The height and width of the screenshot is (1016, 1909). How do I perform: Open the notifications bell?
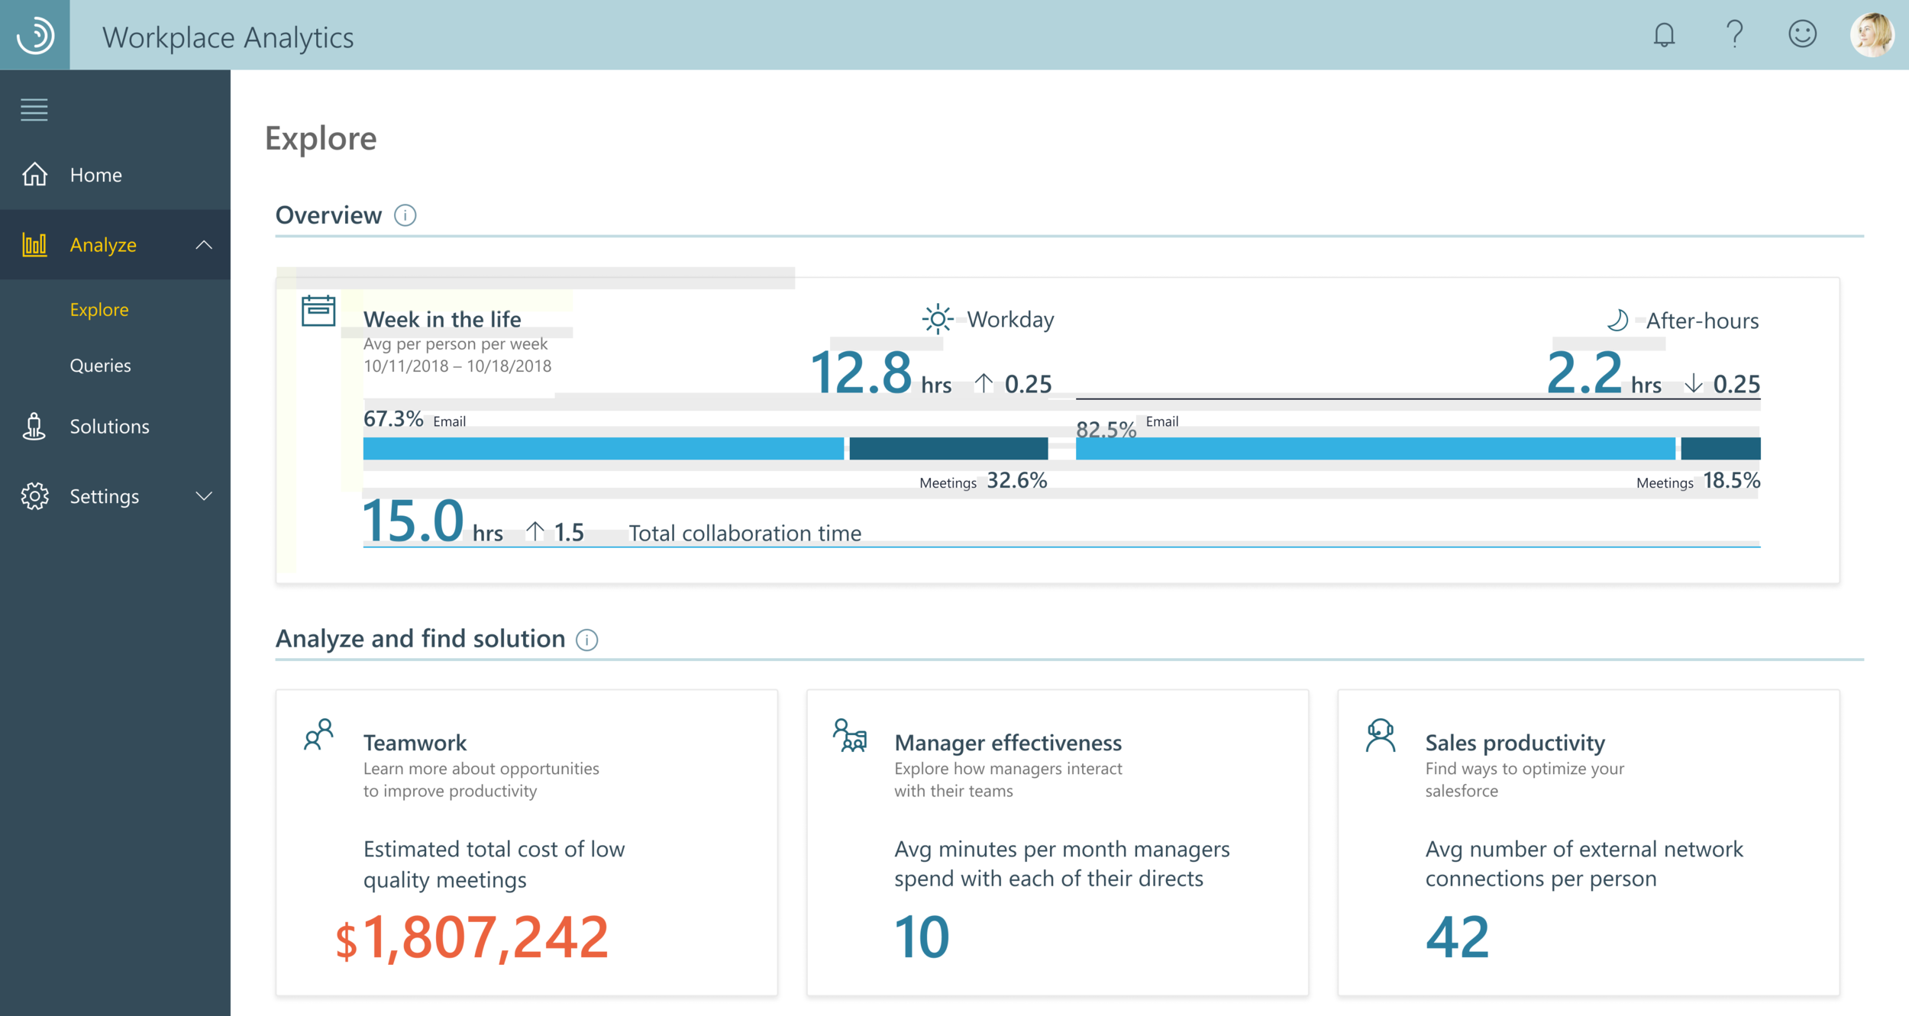[x=1664, y=35]
